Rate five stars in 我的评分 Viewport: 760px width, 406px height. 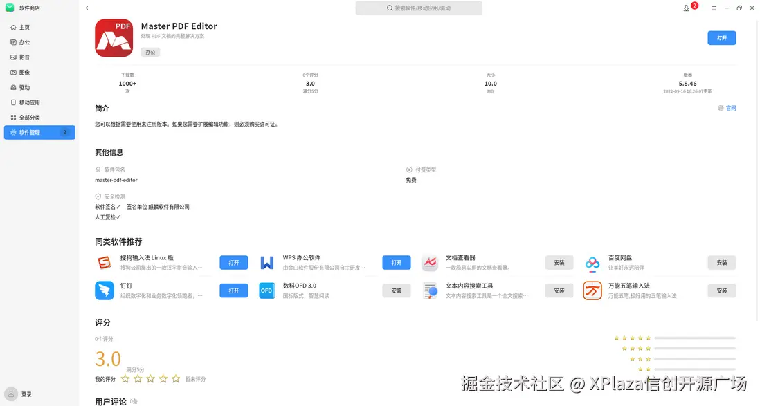pos(175,379)
